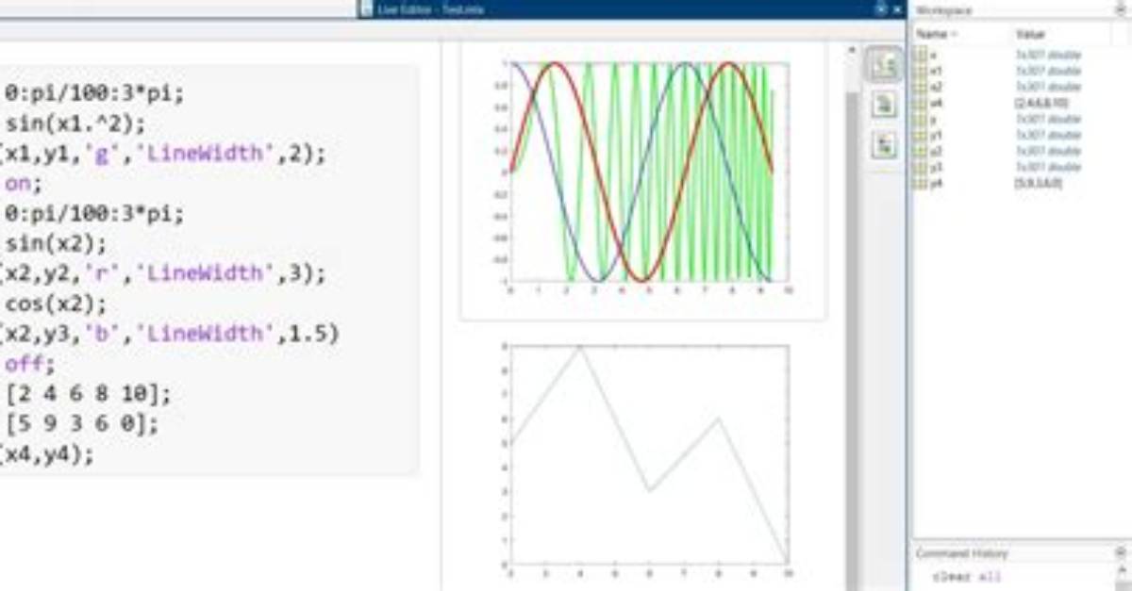Open the Live Editor window actions menu
Screen dimensions: 1132x591
coord(881,8)
